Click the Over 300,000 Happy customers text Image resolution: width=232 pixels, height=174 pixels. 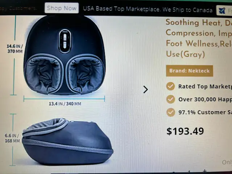coord(205,99)
